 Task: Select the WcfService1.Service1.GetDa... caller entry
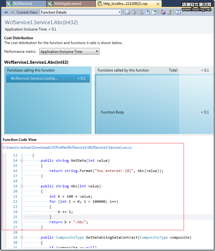point(48,78)
